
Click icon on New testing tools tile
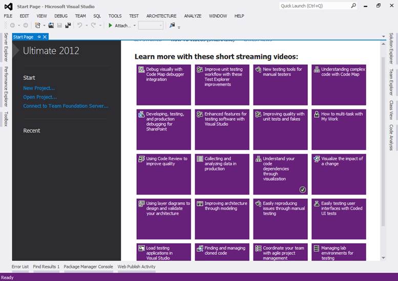(x=258, y=70)
